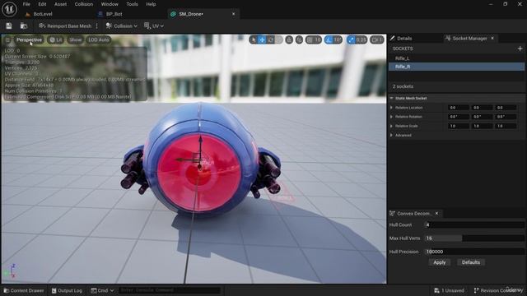Open the LOD Auto dropdown
The height and width of the screenshot is (296, 527).
click(99, 40)
